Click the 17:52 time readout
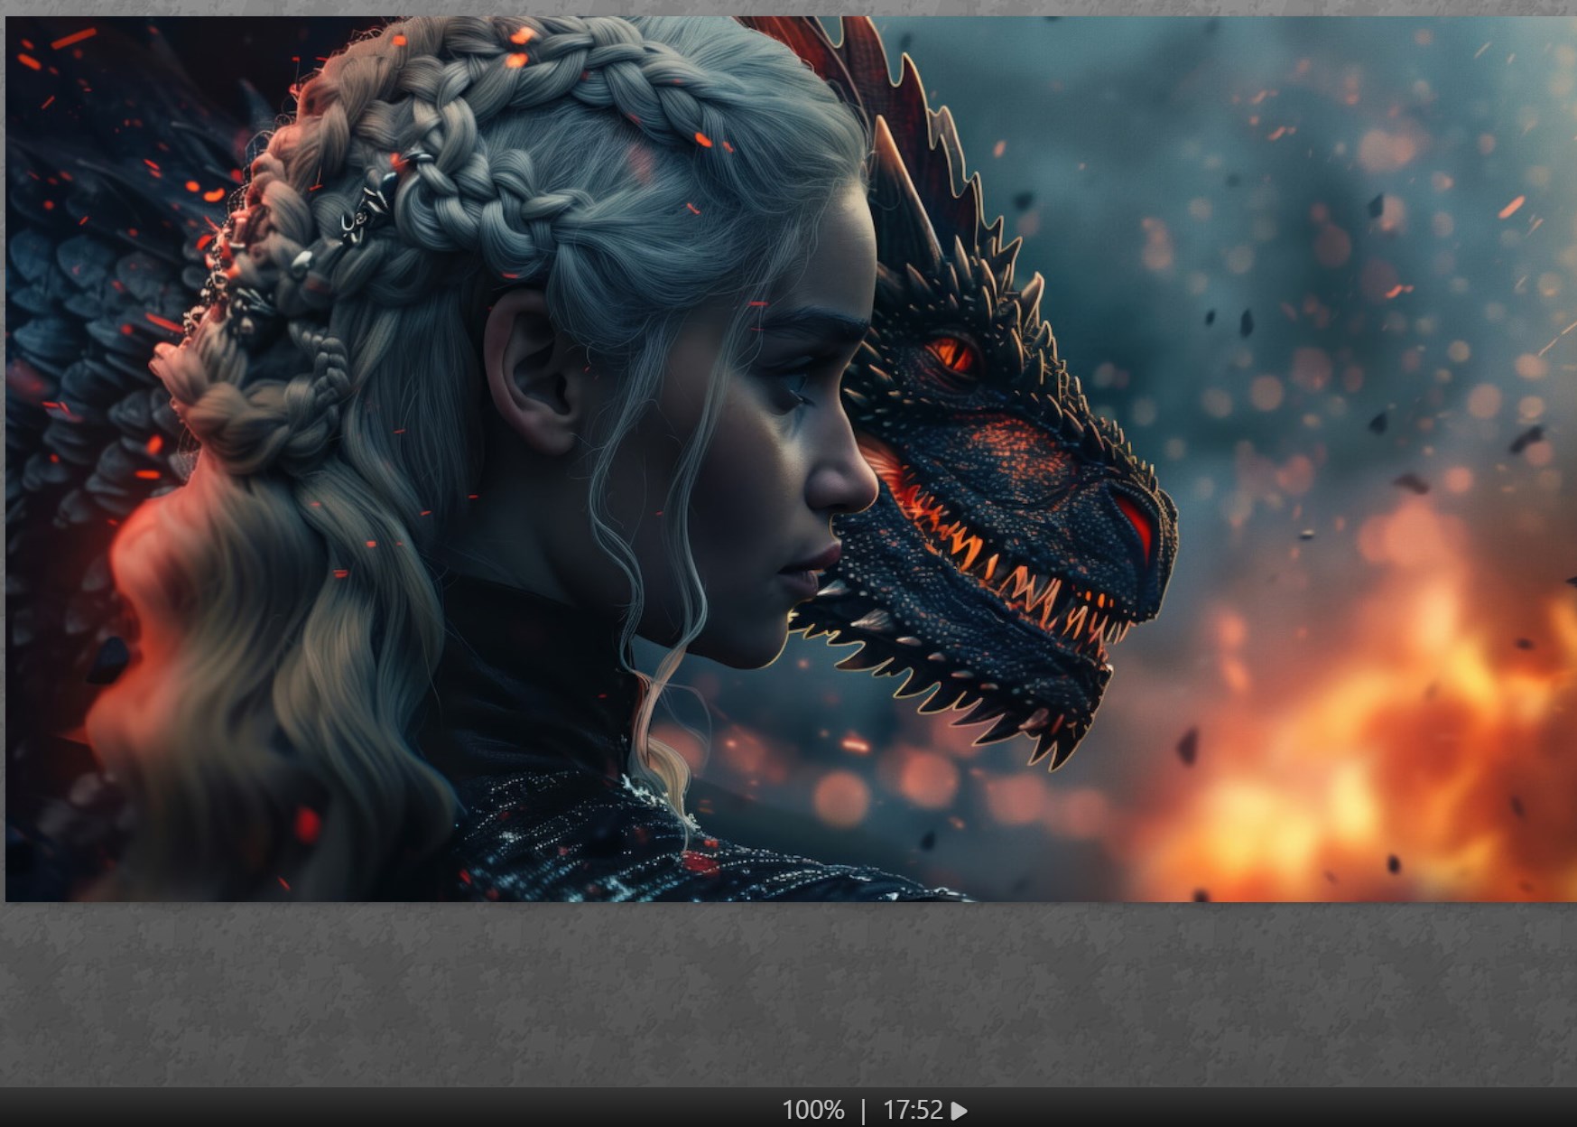This screenshot has height=1127, width=1577. (x=912, y=1110)
